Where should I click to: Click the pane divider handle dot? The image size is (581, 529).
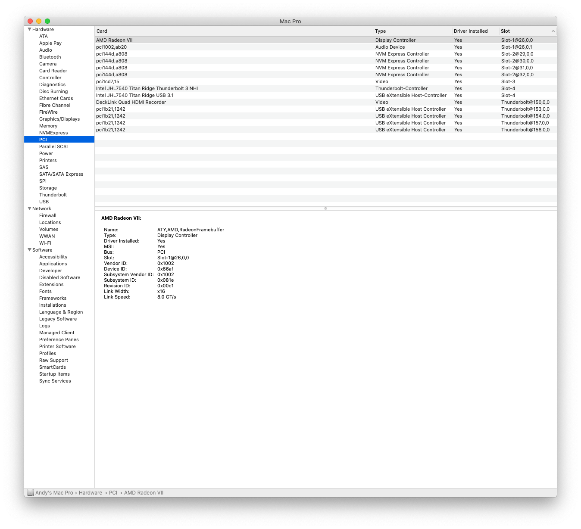pyautogui.click(x=325, y=208)
